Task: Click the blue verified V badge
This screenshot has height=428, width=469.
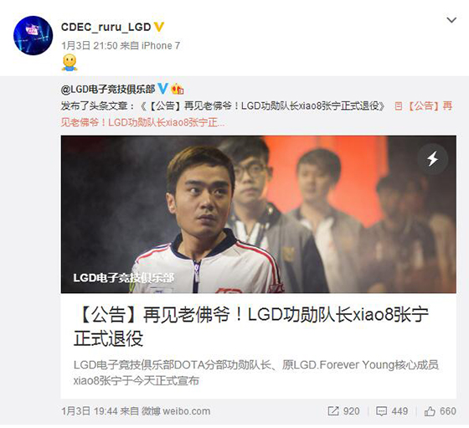Action: tap(162, 89)
